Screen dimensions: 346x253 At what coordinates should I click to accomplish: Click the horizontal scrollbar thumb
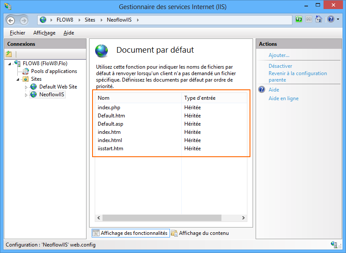162,218
